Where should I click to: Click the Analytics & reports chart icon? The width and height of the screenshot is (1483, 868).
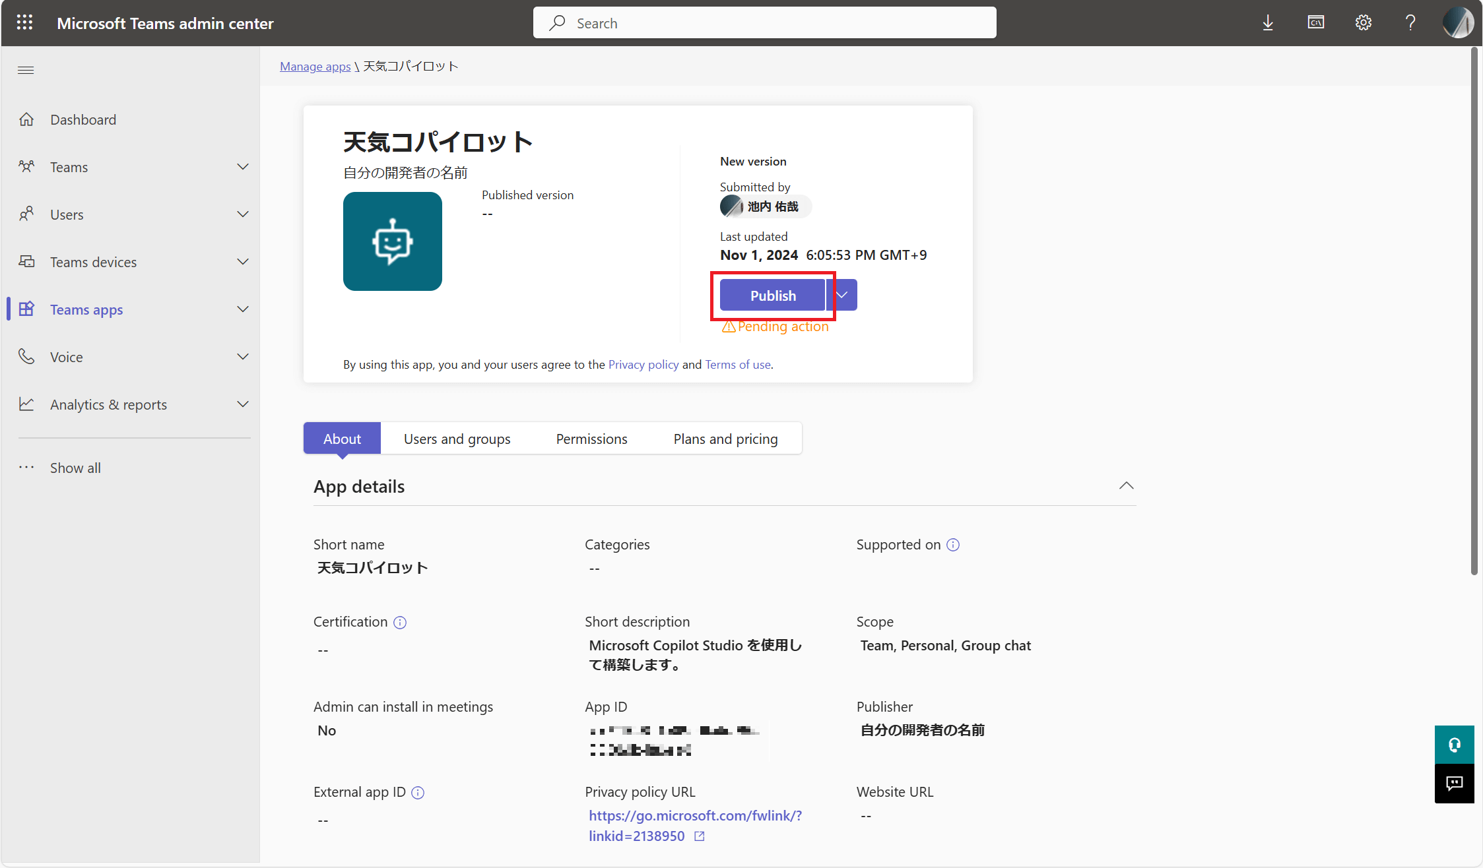coord(26,404)
